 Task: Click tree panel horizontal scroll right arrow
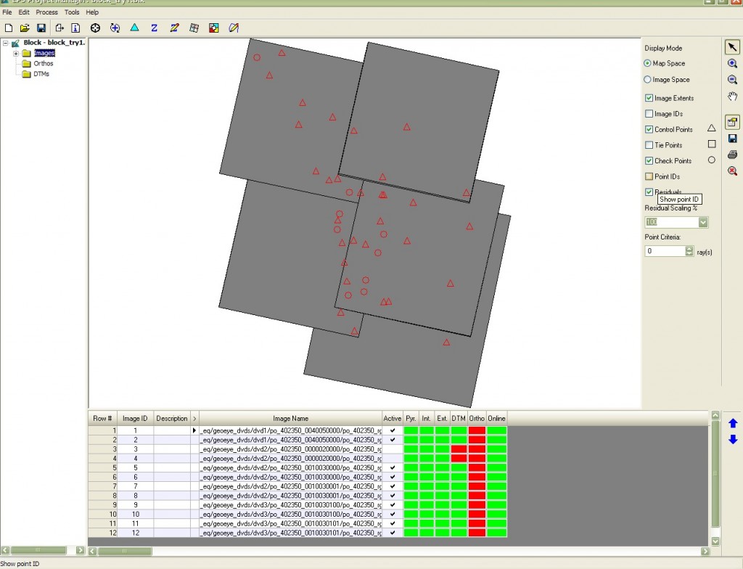coord(80,550)
